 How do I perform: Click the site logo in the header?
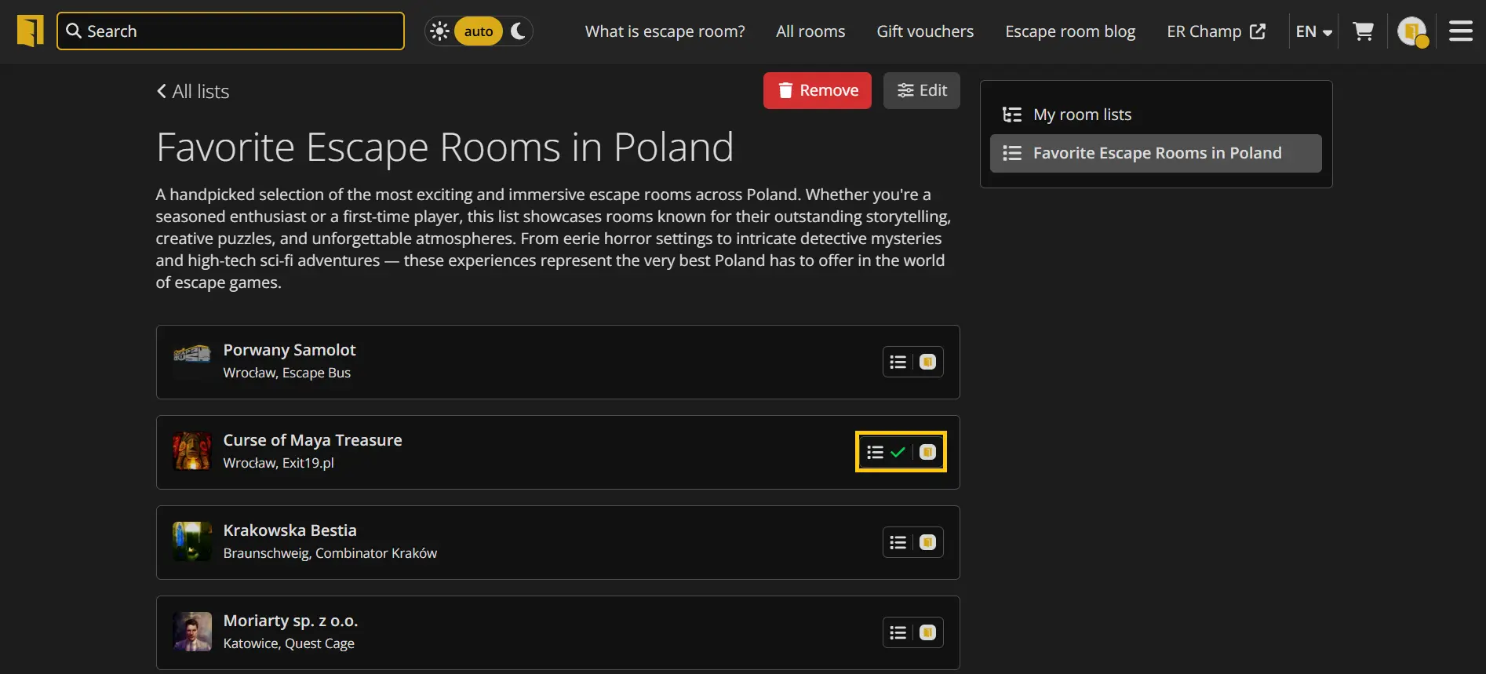click(30, 31)
